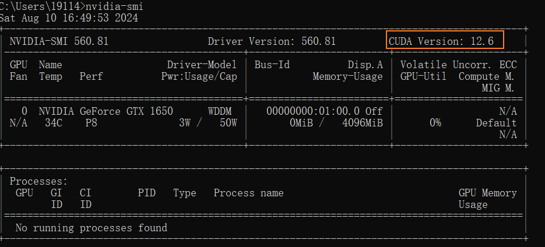Click the Compute M. header
Image resolution: width=545 pixels, height=247 pixels.
point(487,76)
